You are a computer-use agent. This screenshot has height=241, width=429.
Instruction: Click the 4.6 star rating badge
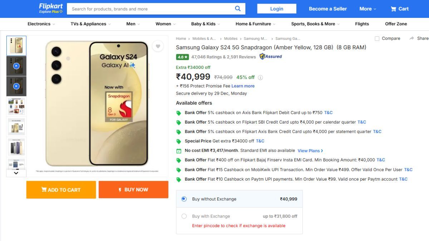point(182,57)
